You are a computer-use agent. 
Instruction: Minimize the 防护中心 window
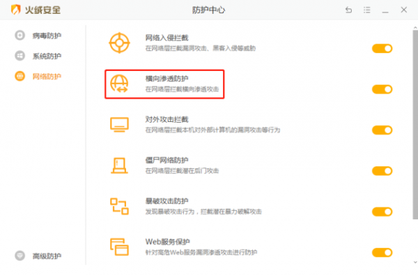(385, 12)
